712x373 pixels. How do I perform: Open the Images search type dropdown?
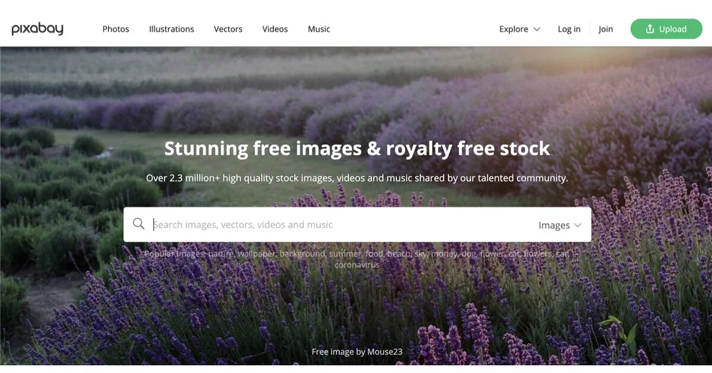click(560, 225)
